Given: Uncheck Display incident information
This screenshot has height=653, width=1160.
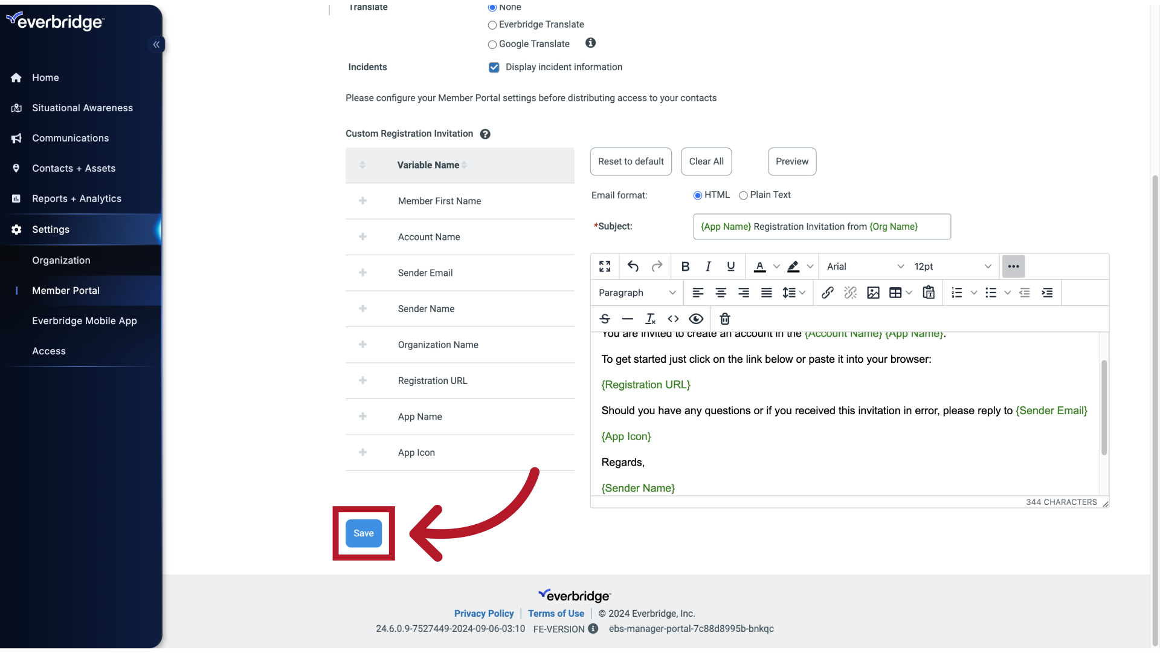Looking at the screenshot, I should (x=494, y=67).
